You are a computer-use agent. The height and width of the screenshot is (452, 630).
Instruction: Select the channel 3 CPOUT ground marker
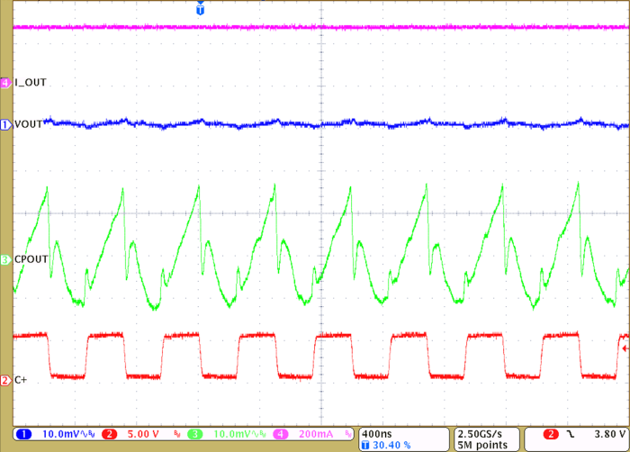point(6,259)
